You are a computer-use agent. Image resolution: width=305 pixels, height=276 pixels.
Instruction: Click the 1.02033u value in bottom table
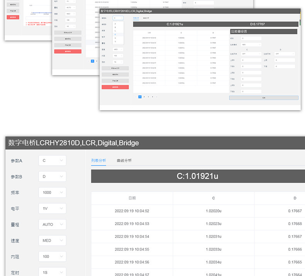(x=213, y=249)
